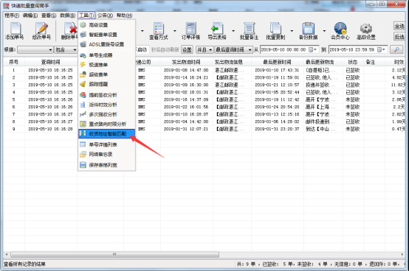Image resolution: width=409 pixels, height=271 pixels.
Task: Click the horizontal scrollbar thumb at bottom
Action: pos(114,254)
